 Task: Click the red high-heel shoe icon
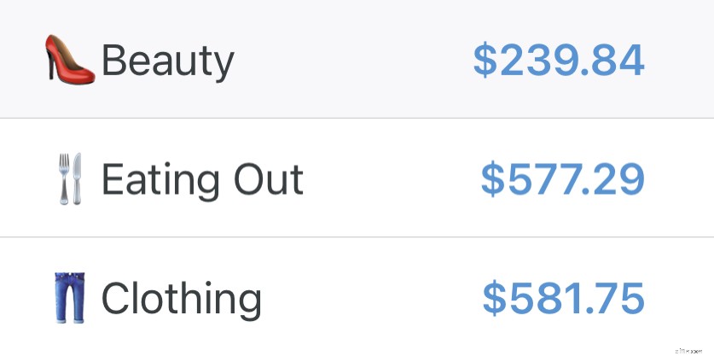coord(70,60)
